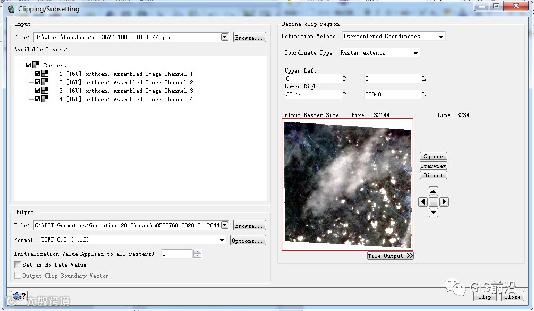The image size is (534, 311).
Task: Select the Channel 1 orthoen layer row text
Action: pyautogui.click(x=126, y=74)
